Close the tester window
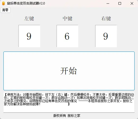This screenshot has width=138, height=119. point(132,3)
